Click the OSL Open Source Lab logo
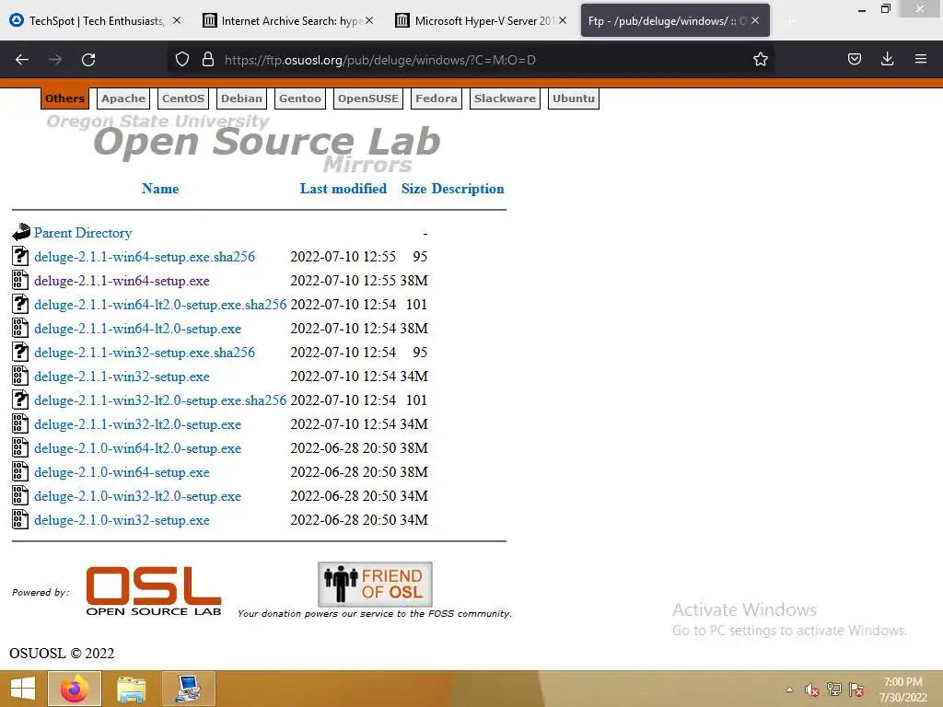The image size is (943, 707). tap(154, 591)
